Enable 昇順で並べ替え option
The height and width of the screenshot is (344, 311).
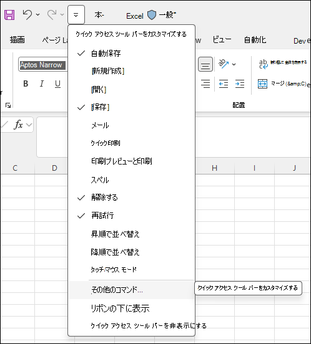131,234
